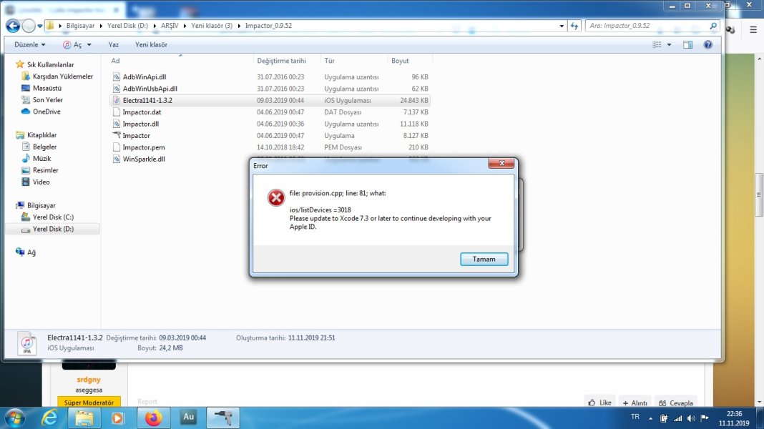Sort files by Değiştirme tarihi column

281,61
